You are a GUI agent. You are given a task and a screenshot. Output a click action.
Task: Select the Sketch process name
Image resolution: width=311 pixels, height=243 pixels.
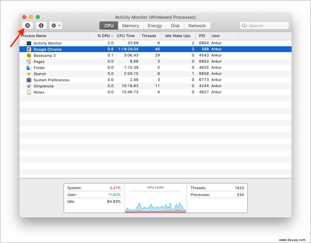[40, 74]
